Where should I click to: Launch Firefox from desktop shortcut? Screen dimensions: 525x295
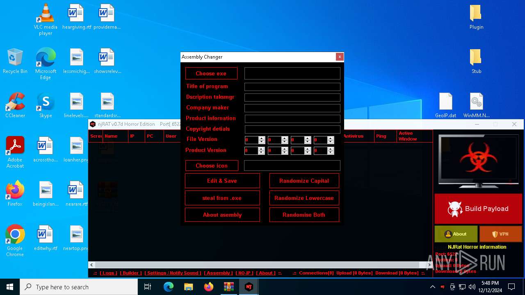(15, 194)
